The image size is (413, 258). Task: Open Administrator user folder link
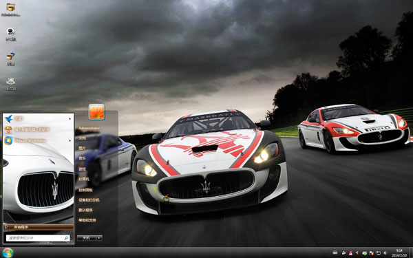click(89, 128)
